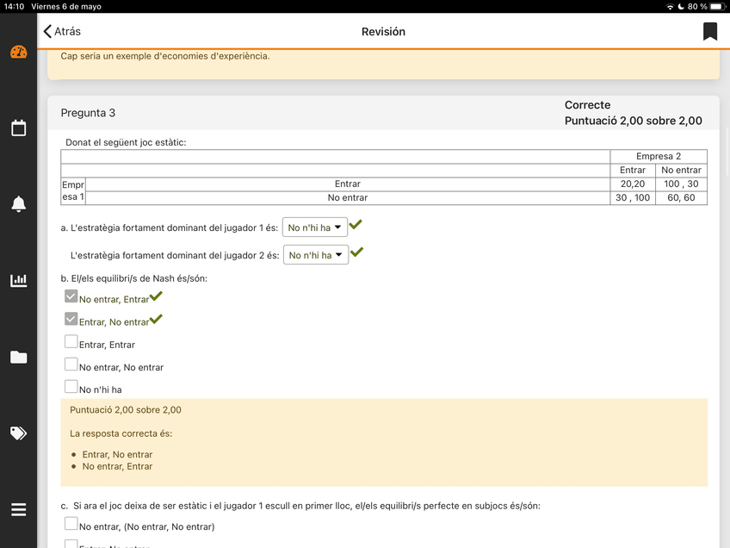Open jugador 2 dominant strategy dropdown
This screenshot has width=730, height=548.
click(x=315, y=255)
